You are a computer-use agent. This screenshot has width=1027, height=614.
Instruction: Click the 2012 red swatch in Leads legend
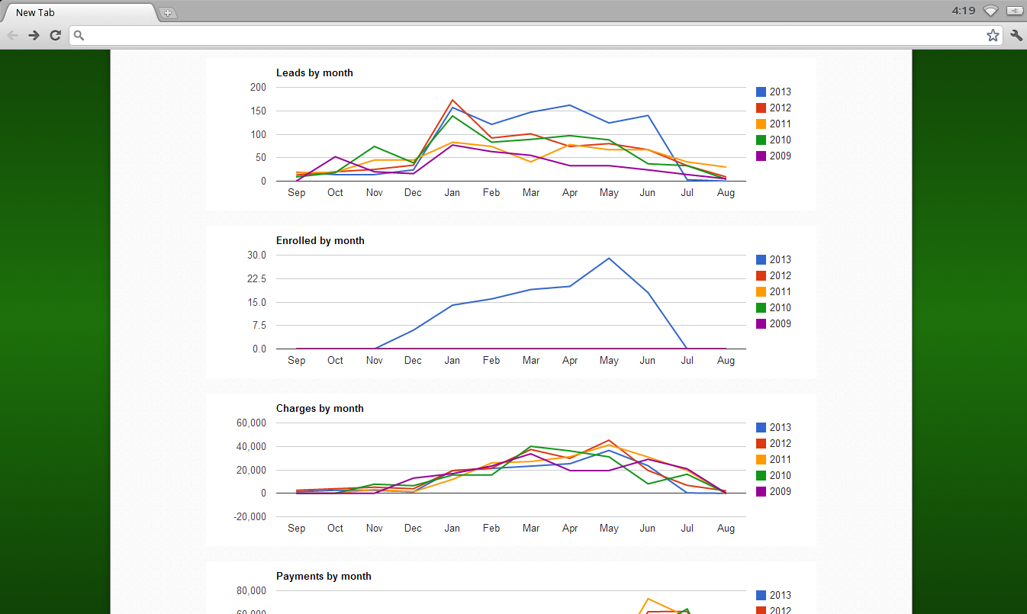click(761, 108)
